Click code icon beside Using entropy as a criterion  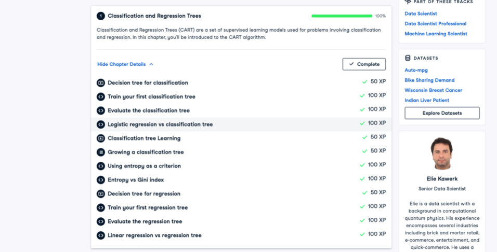101,166
